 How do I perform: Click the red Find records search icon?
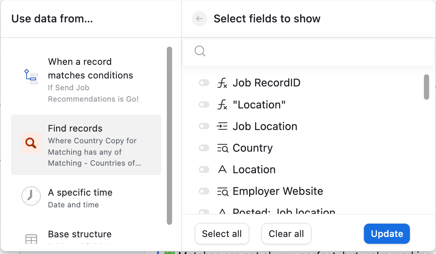tap(31, 143)
